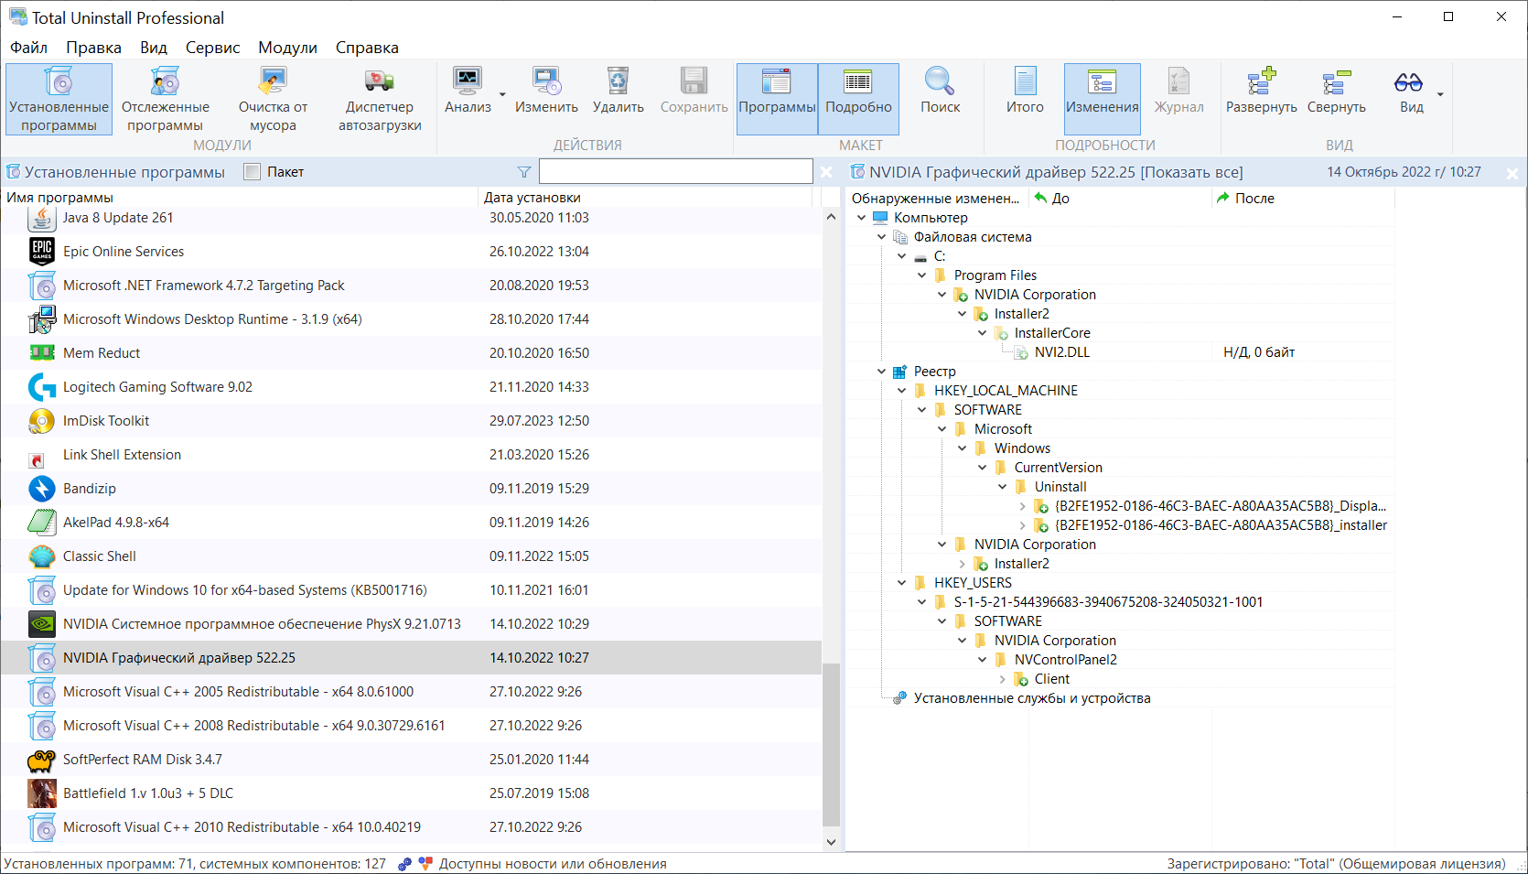Click the Logitech Gaming Software icon
Viewport: 1528px width, 874px height.
[x=42, y=387]
